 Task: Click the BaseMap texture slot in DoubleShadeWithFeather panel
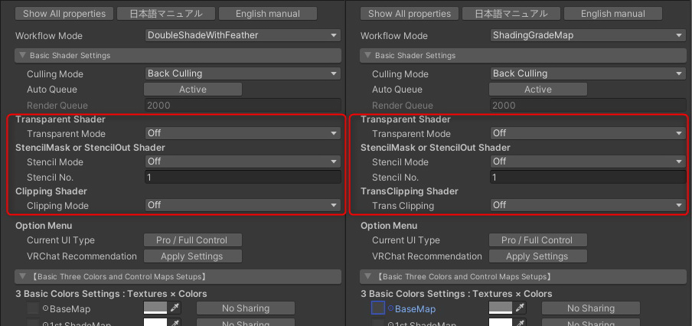(33, 308)
